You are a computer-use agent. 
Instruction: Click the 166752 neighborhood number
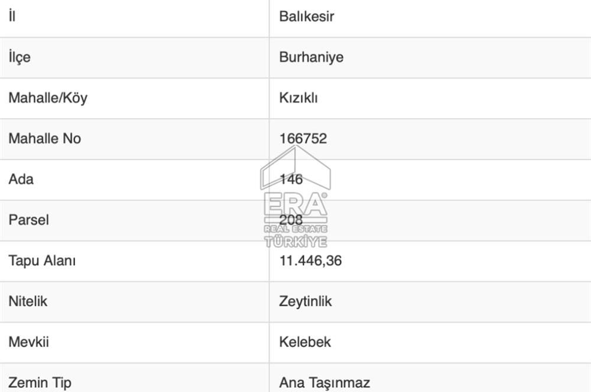[303, 139]
